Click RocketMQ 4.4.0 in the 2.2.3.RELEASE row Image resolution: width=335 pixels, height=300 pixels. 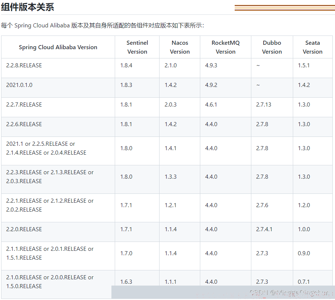[x=211, y=177]
